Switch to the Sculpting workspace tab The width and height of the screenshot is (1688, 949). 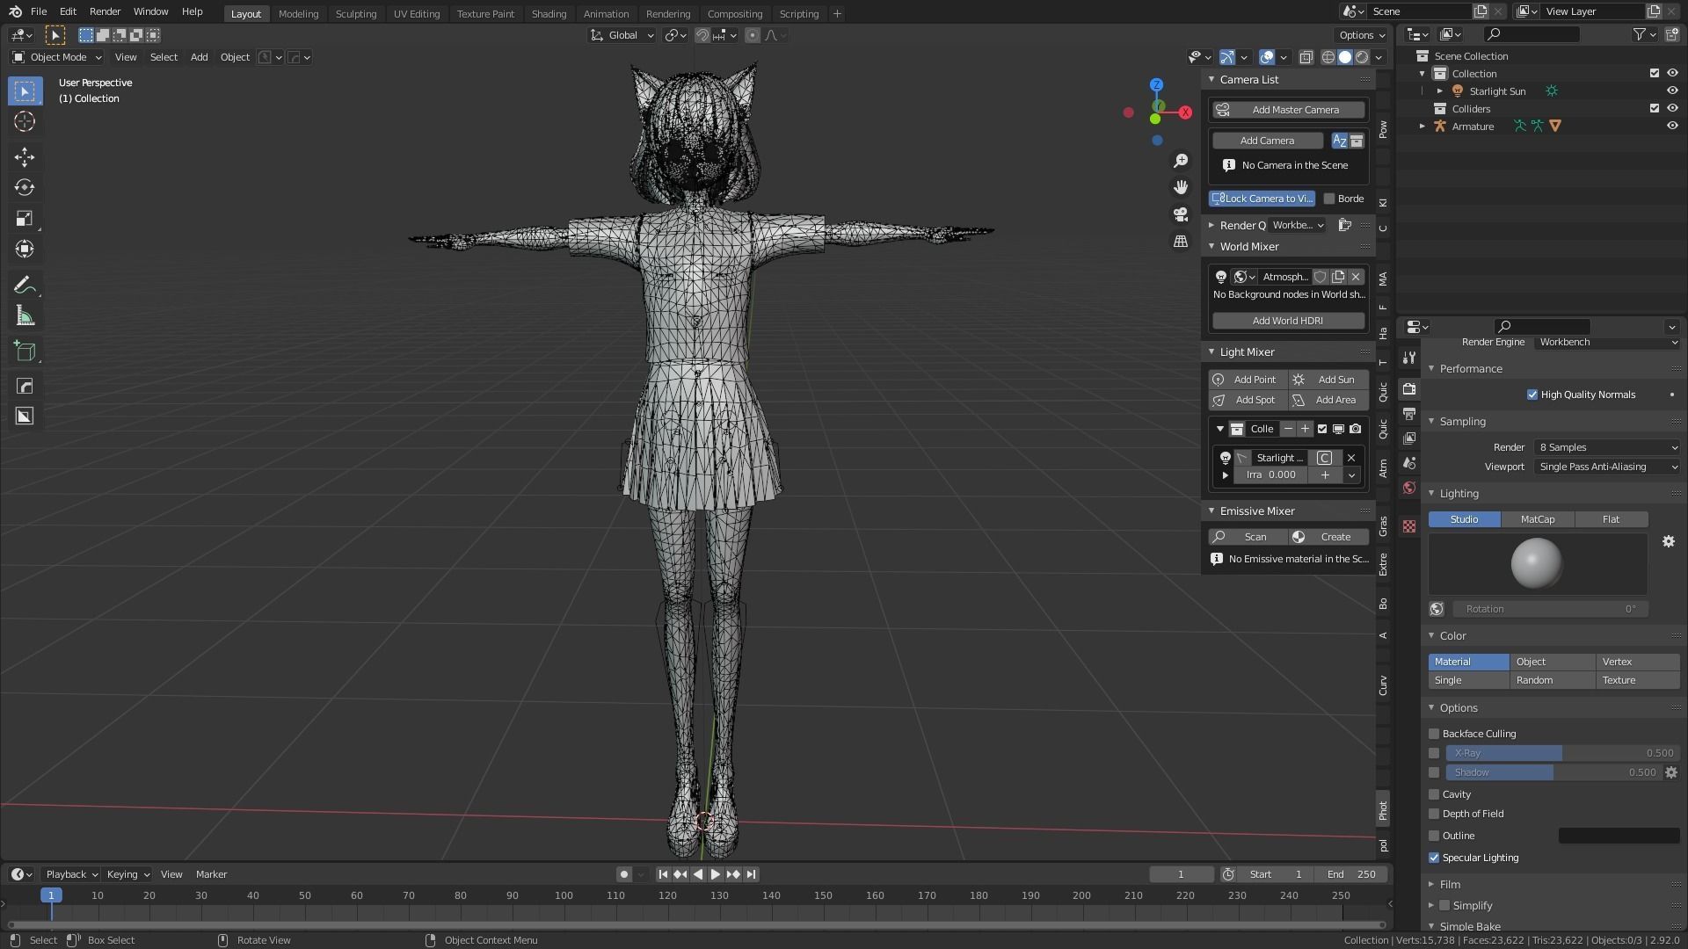356,14
